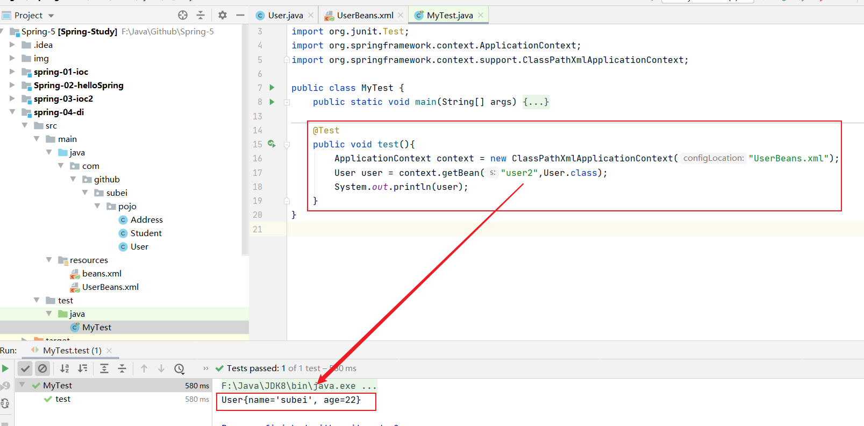Image resolution: width=864 pixels, height=426 pixels.
Task: Open test history clock icon
Action: [179, 368]
